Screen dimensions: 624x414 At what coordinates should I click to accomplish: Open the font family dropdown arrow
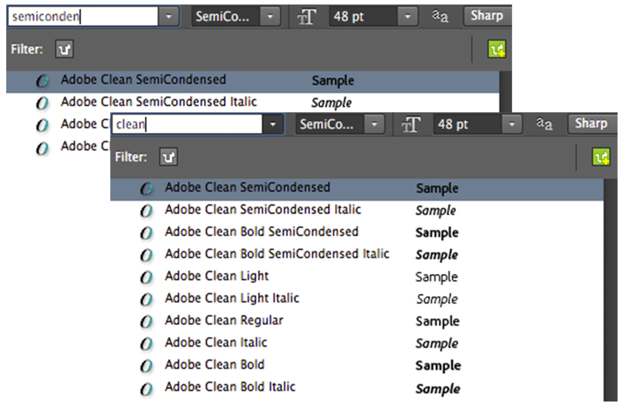(272, 124)
